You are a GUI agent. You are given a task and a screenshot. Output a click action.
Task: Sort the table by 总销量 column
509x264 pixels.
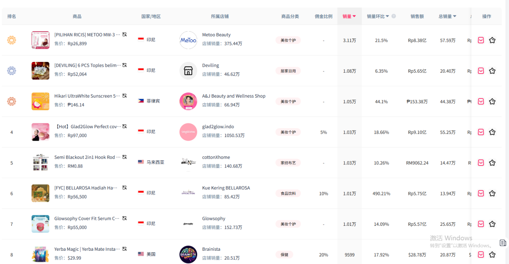447,16
